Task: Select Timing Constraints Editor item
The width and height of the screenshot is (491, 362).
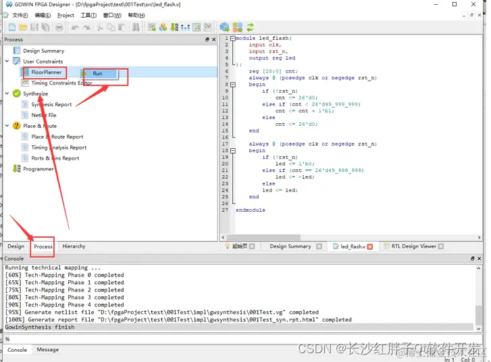Action: pyautogui.click(x=61, y=83)
